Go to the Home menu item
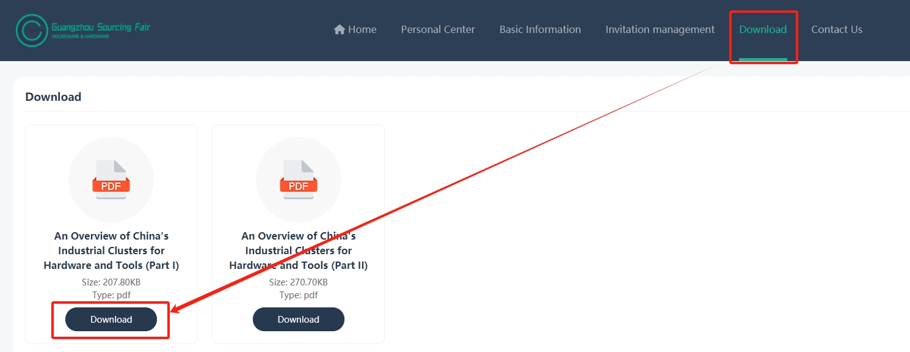 pyautogui.click(x=362, y=29)
